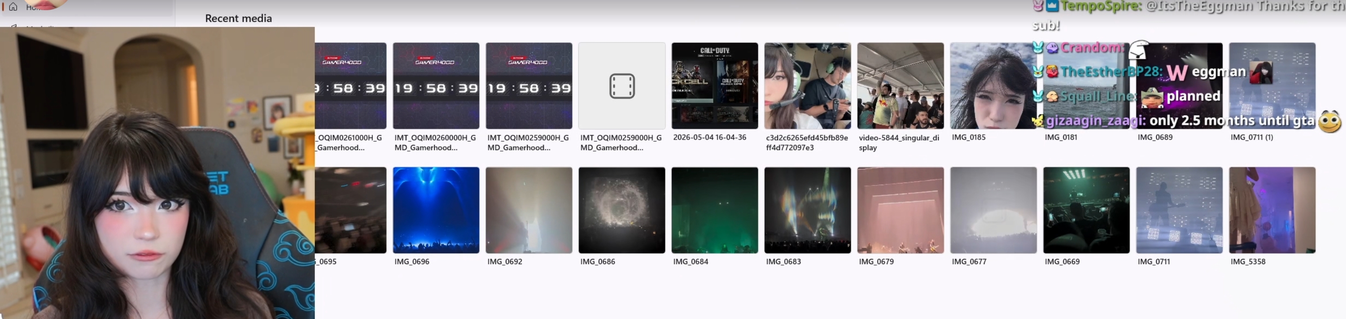Screen dimensions: 1346x319
Task: Click the 'IMG_0677' file name
Action: tap(969, 262)
